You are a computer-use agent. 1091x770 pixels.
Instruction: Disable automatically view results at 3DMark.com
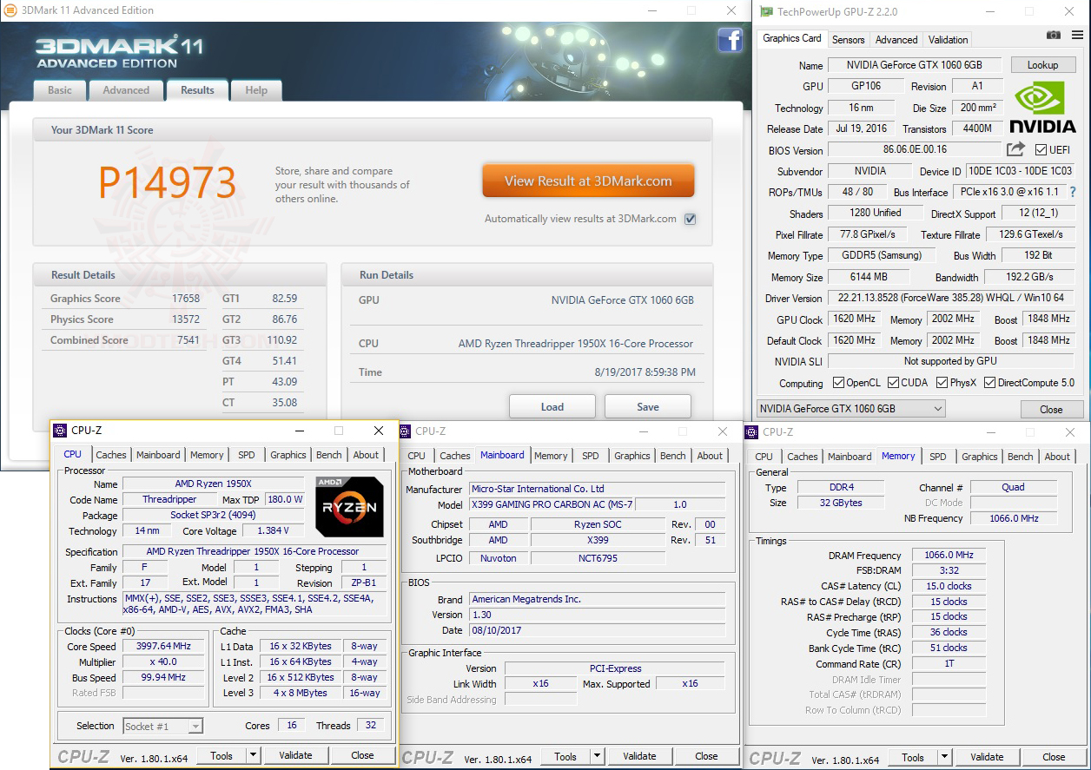(x=690, y=219)
